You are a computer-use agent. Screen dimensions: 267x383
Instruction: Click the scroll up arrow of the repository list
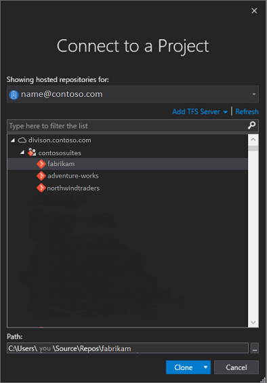point(253,140)
